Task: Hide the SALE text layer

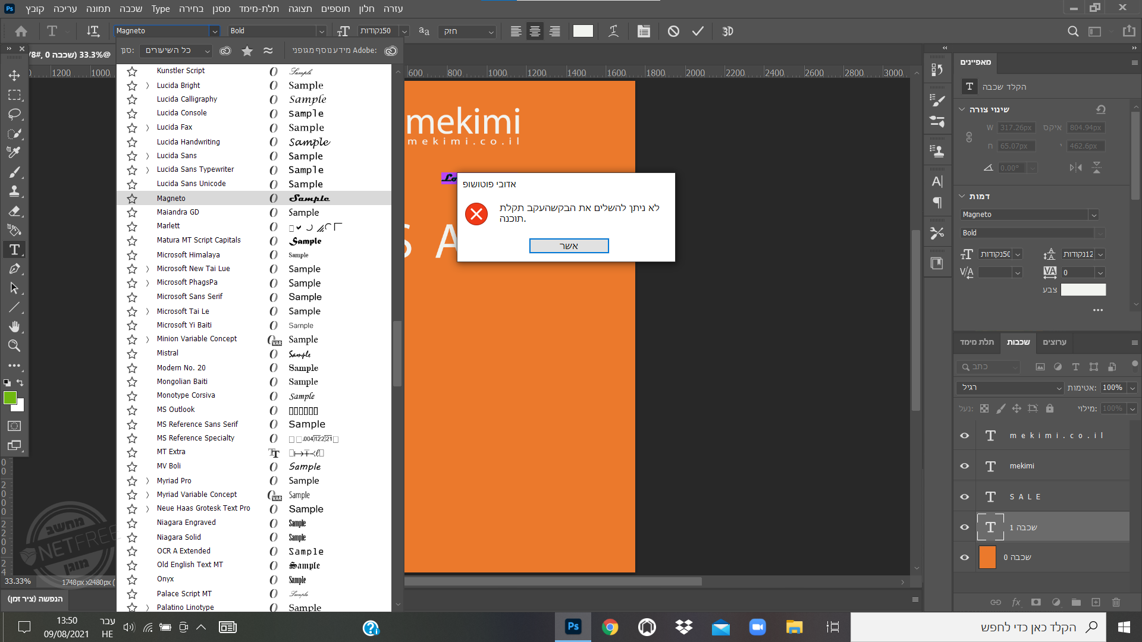Action: (964, 497)
